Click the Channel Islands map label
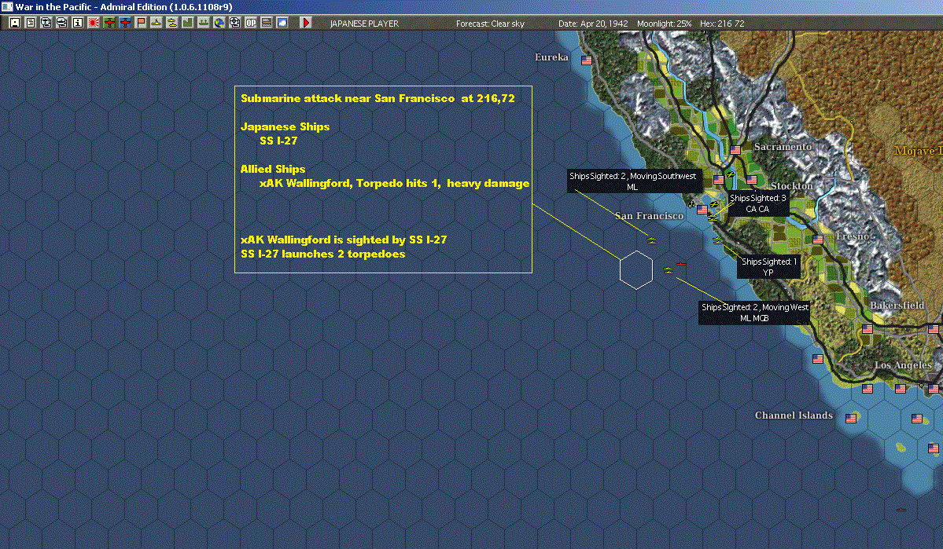 794,415
